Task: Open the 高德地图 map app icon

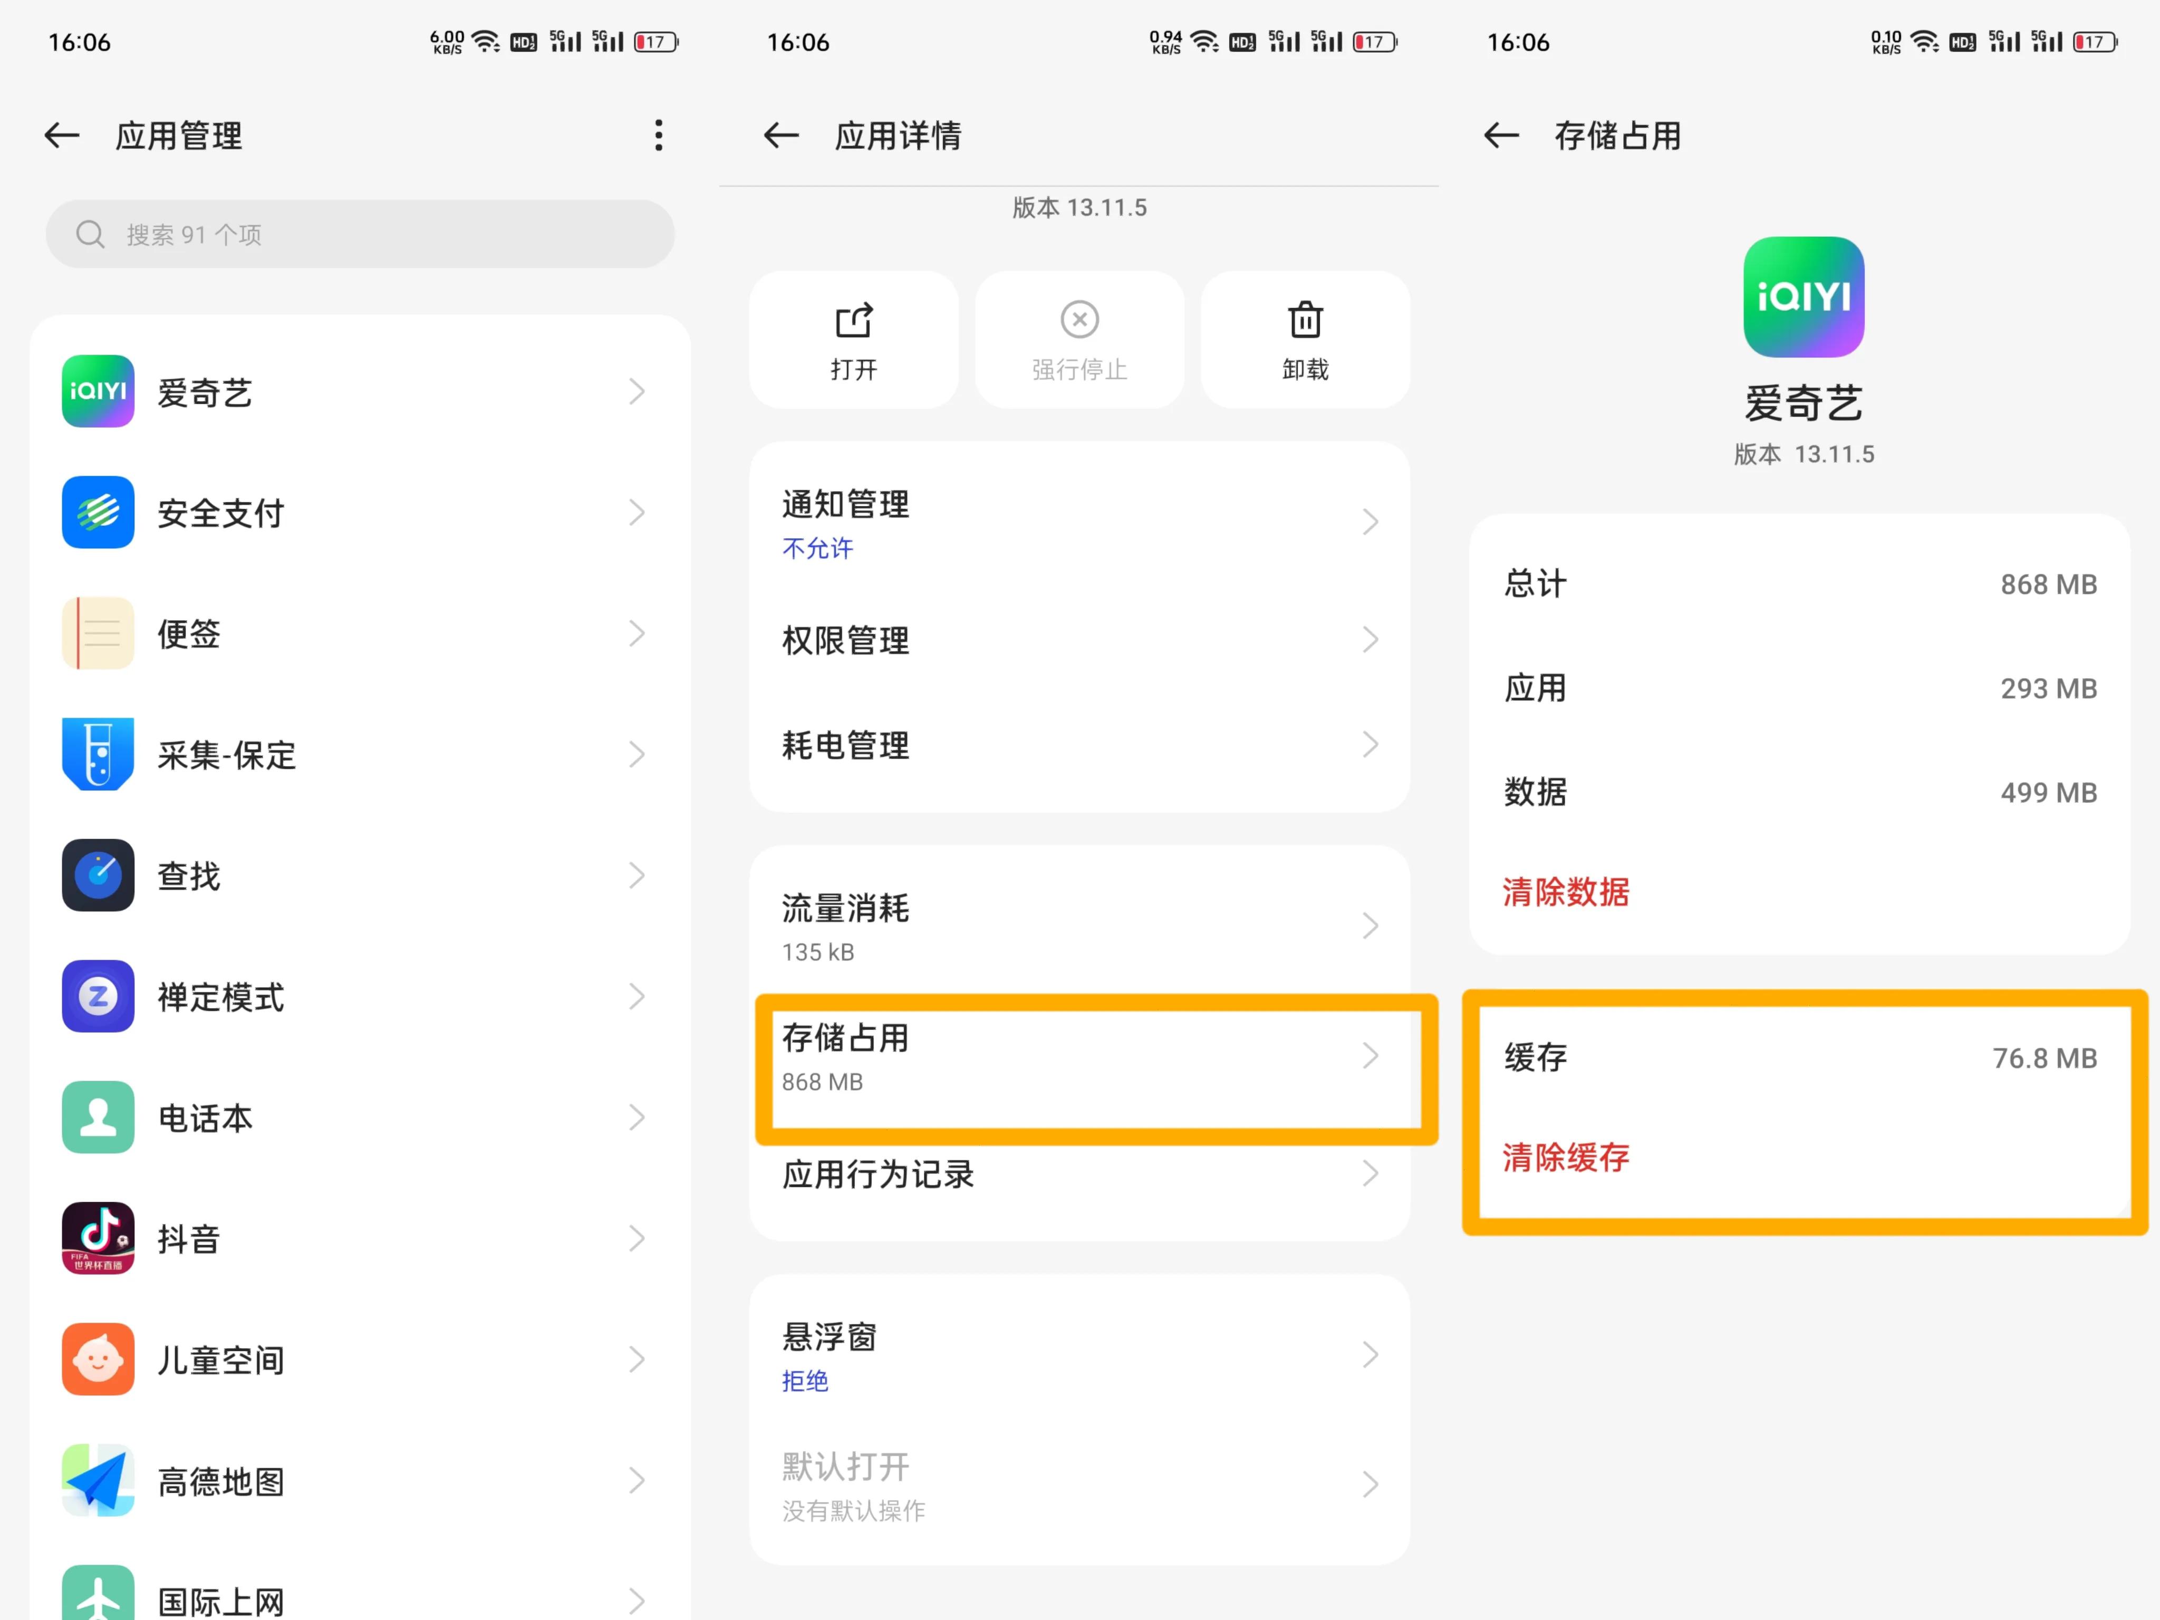Action: (97, 1479)
